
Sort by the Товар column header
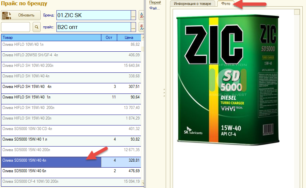click(x=51, y=38)
